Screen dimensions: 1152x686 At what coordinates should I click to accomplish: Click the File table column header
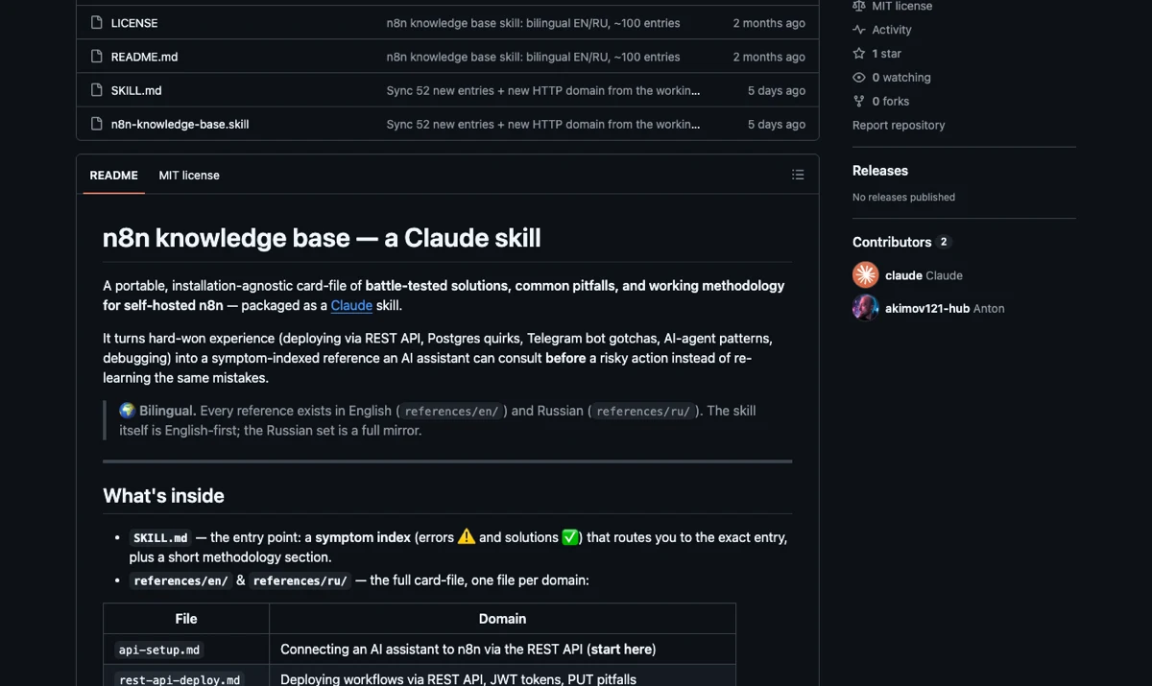click(186, 619)
